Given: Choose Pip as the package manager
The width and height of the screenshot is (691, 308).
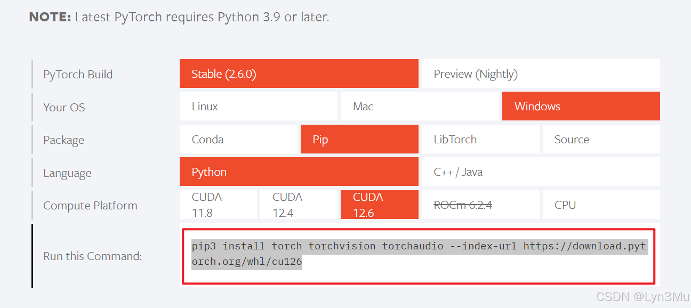Looking at the screenshot, I should (359, 139).
